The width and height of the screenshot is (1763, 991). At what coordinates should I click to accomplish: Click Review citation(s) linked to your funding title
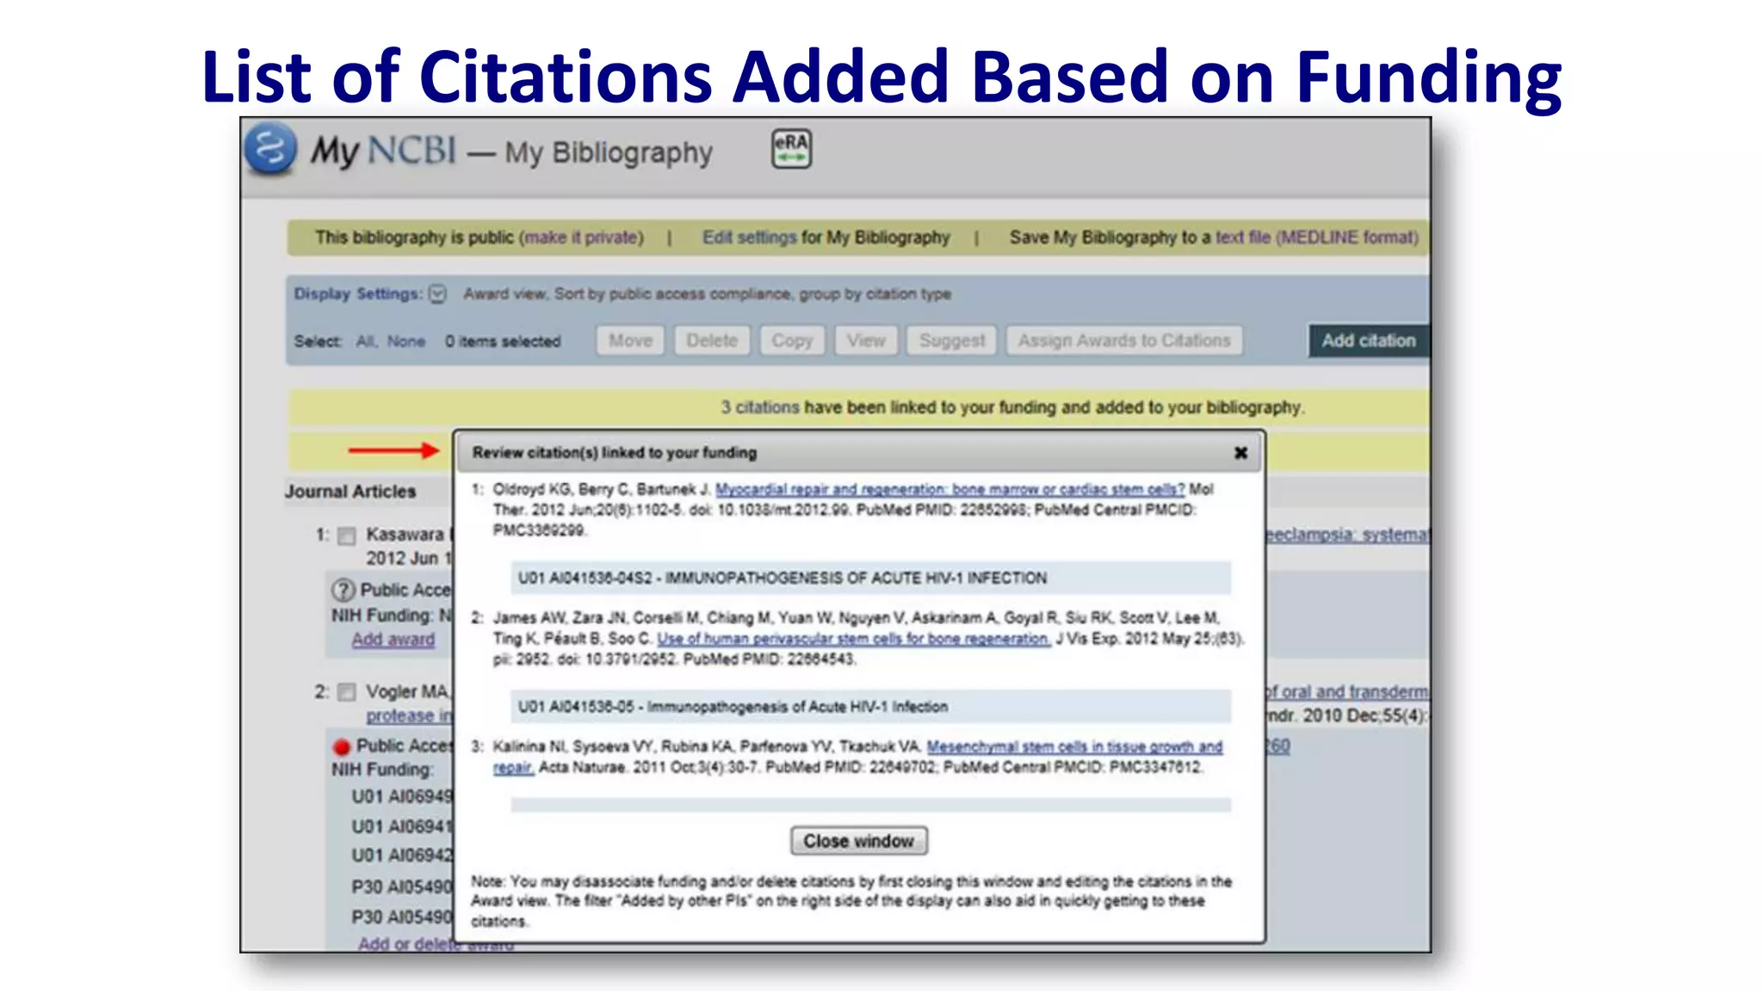(615, 453)
